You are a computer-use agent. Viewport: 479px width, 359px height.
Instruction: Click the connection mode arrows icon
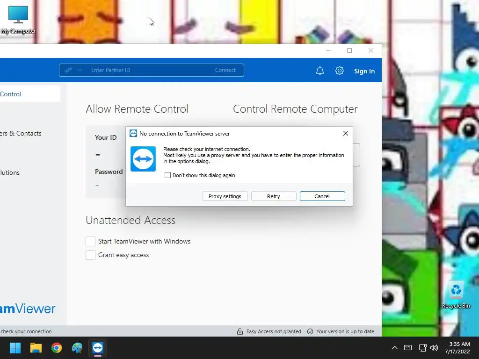[x=68, y=70]
